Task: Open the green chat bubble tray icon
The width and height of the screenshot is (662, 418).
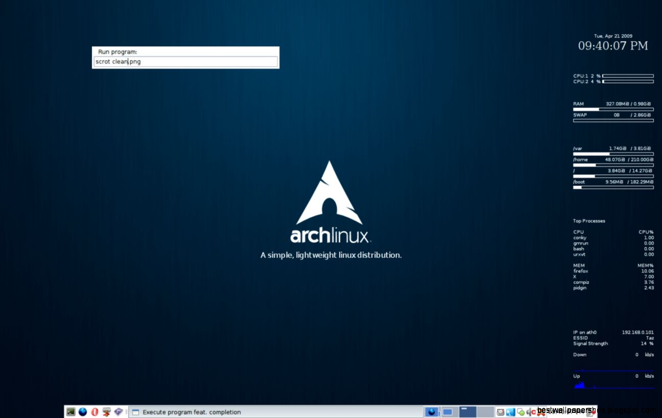Action: tap(521, 412)
